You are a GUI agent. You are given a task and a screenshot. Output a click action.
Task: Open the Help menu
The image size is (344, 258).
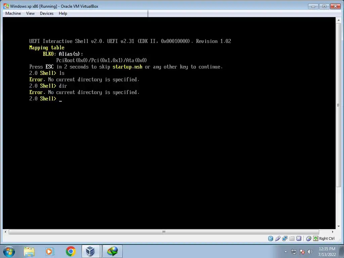[63, 13]
